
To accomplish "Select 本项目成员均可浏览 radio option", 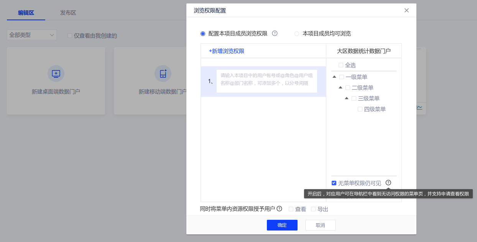I will 297,34.
